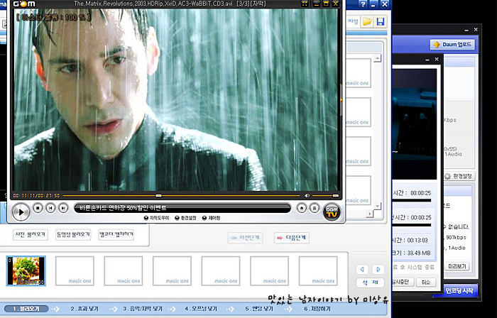Seek using the GOM playback progress bar
This screenshot has height=318, width=497.
pos(181,196)
